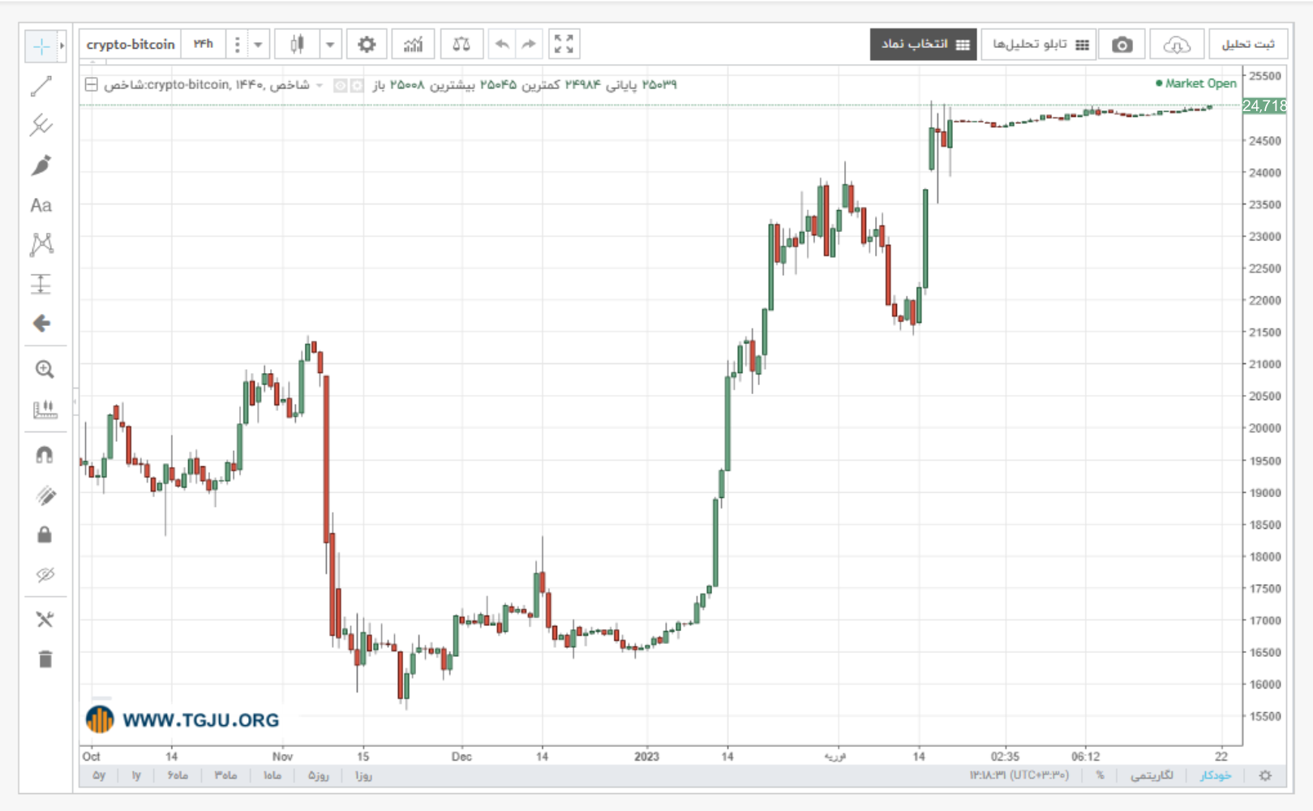Toggle stay in drawing mode pencil
Viewport: 1313px width, 811px height.
[x=45, y=495]
